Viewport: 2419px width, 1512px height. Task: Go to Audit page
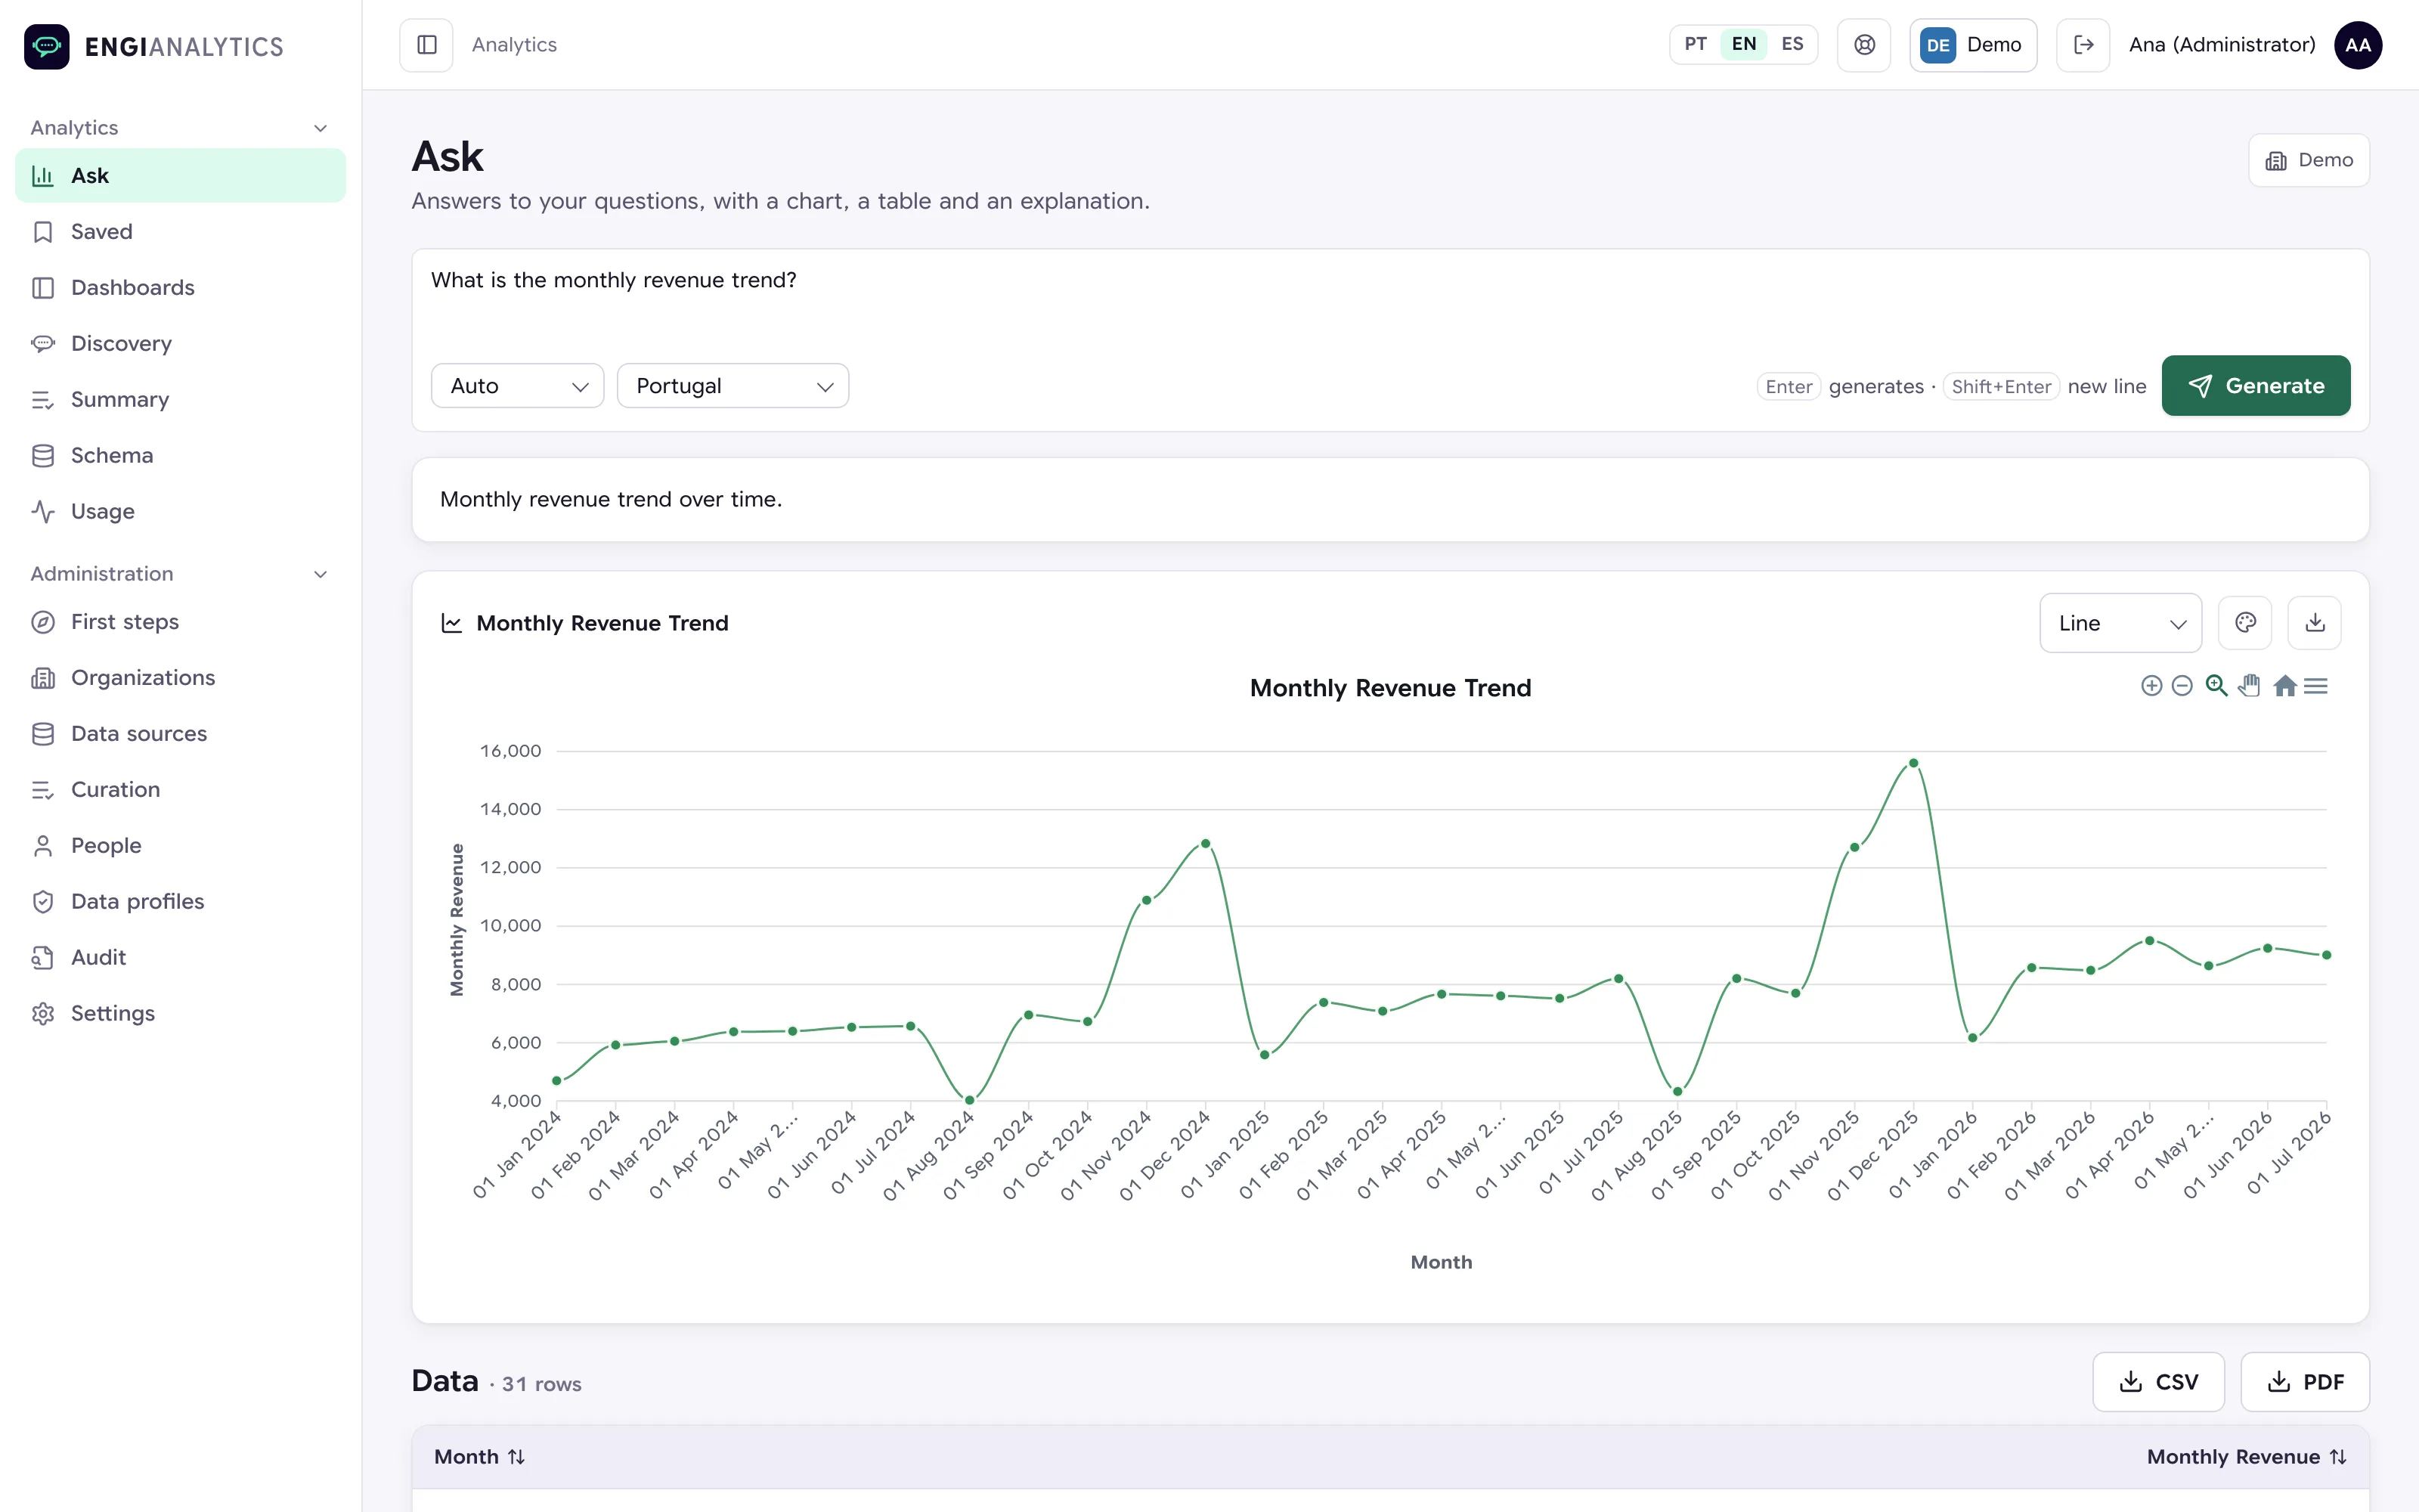tap(180, 958)
